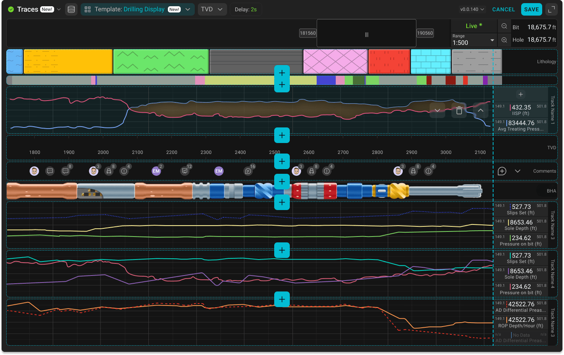The image size is (564, 355).
Task: Click the New! badge next to Traces
Action: [x=47, y=9]
